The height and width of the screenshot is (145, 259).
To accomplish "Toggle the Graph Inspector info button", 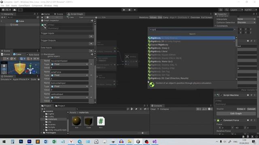I will pos(48,17).
